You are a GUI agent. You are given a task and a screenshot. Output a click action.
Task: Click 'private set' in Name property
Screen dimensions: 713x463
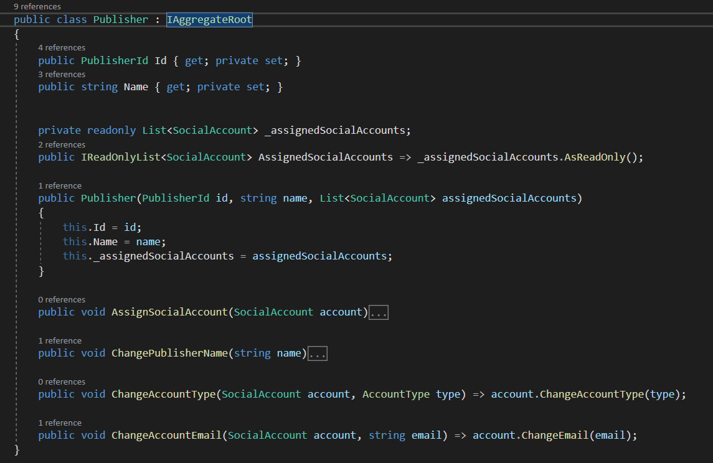pyautogui.click(x=230, y=87)
